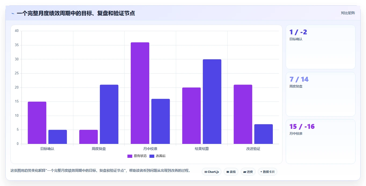Click the purple 改进验证 bar
Image resolution: width=366 pixels, height=186 pixels.
(243, 114)
